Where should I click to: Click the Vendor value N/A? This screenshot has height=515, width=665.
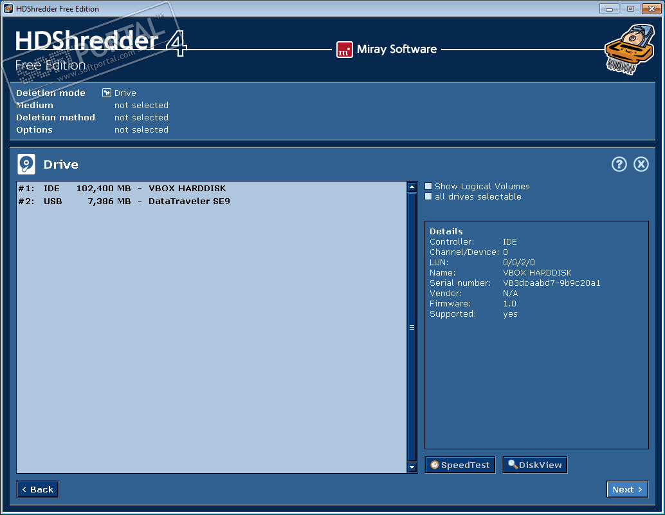510,294
